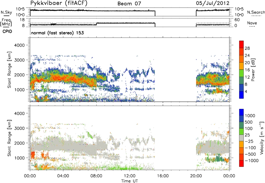This screenshot has width=265, height=183.
Task: Click the '4000' tick on the power panel
Action: (19, 45)
